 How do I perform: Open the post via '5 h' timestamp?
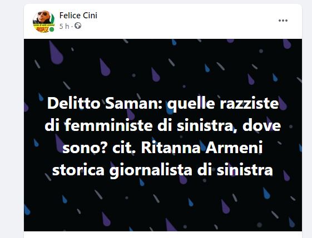(x=64, y=26)
